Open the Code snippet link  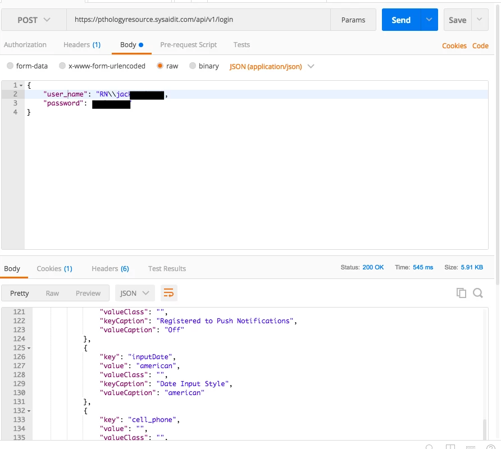pyautogui.click(x=480, y=46)
